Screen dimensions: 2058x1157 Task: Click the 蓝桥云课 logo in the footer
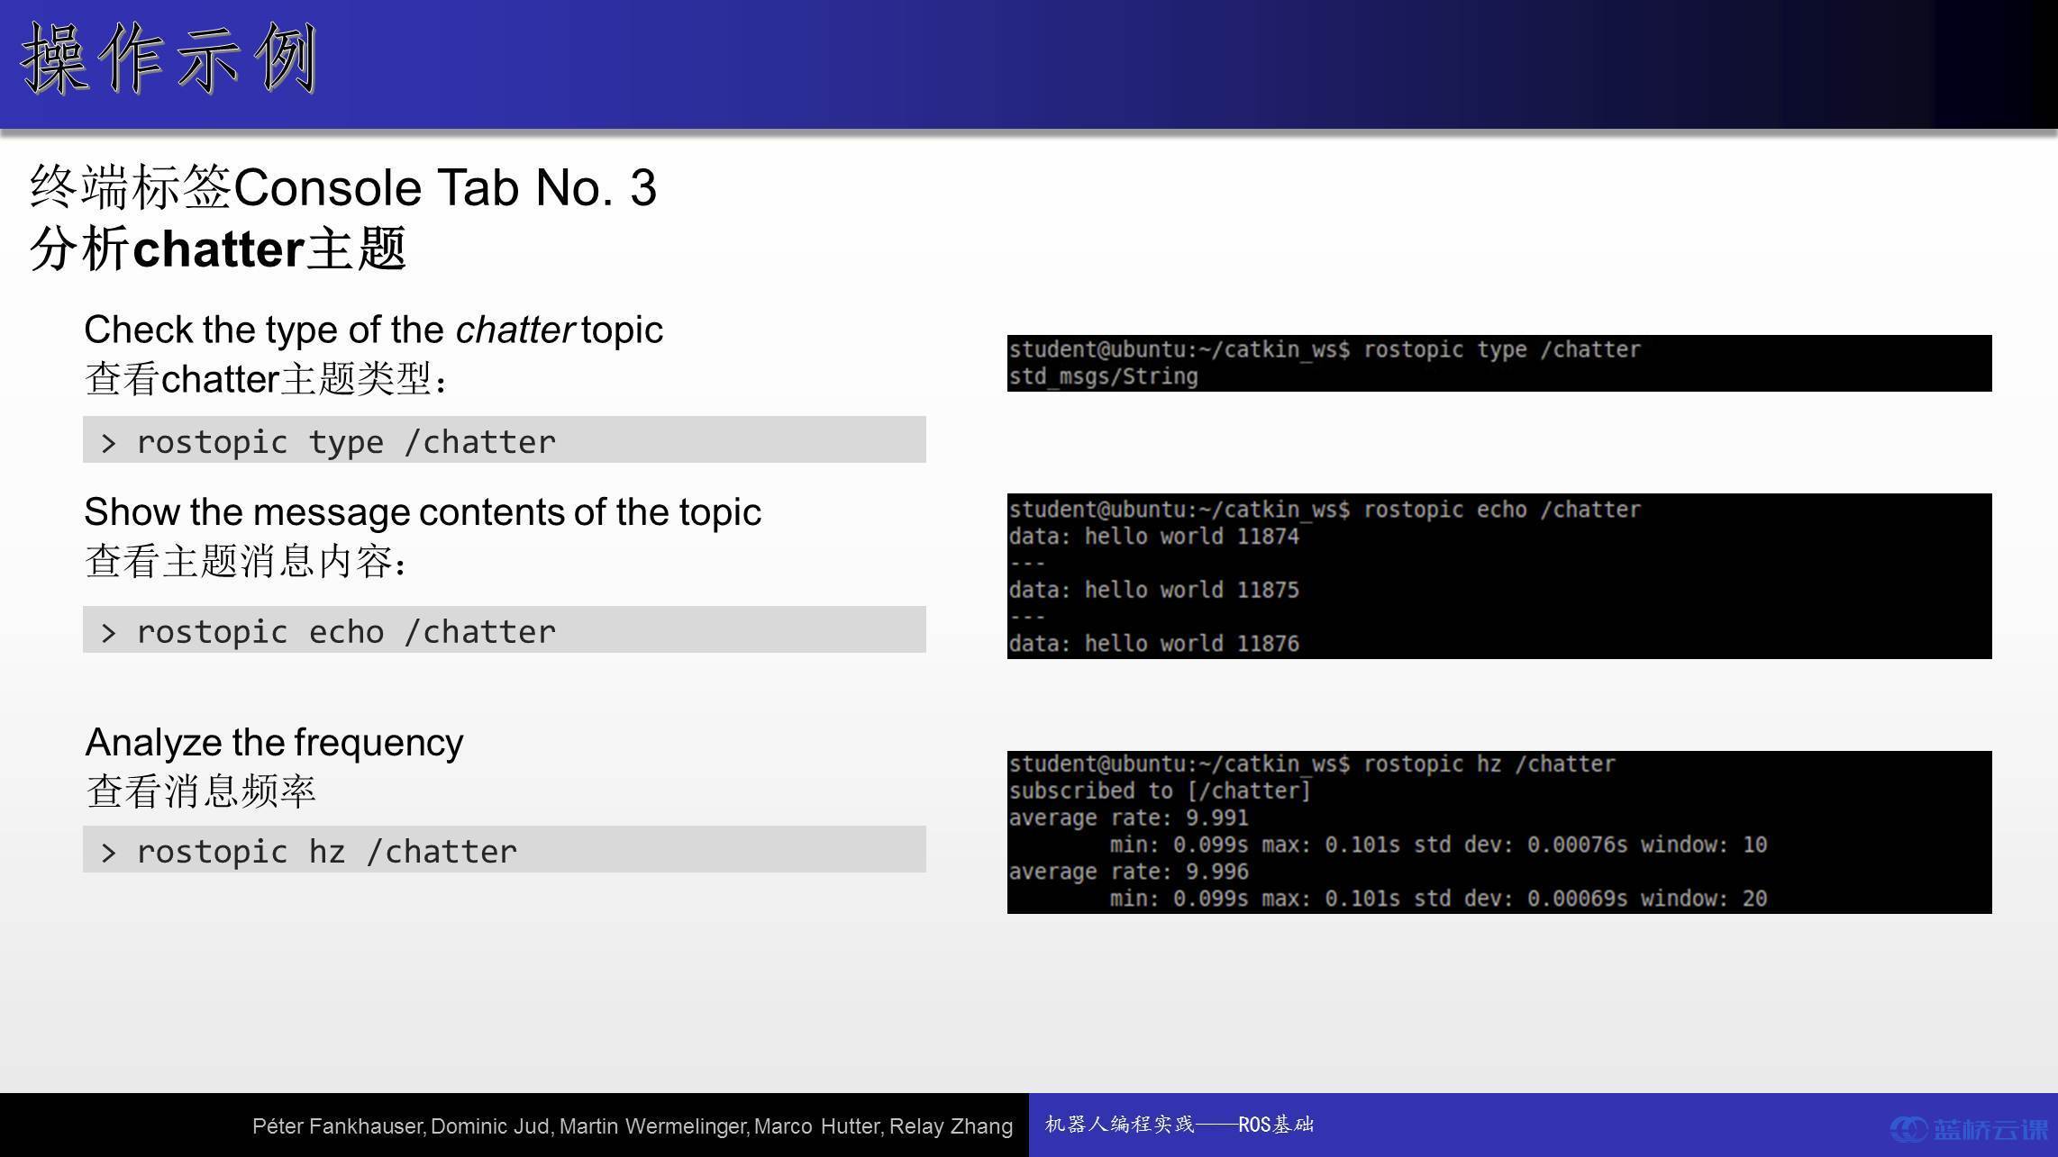point(1968,1129)
